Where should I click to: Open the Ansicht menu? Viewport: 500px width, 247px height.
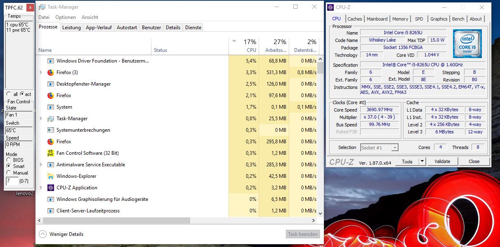90,17
